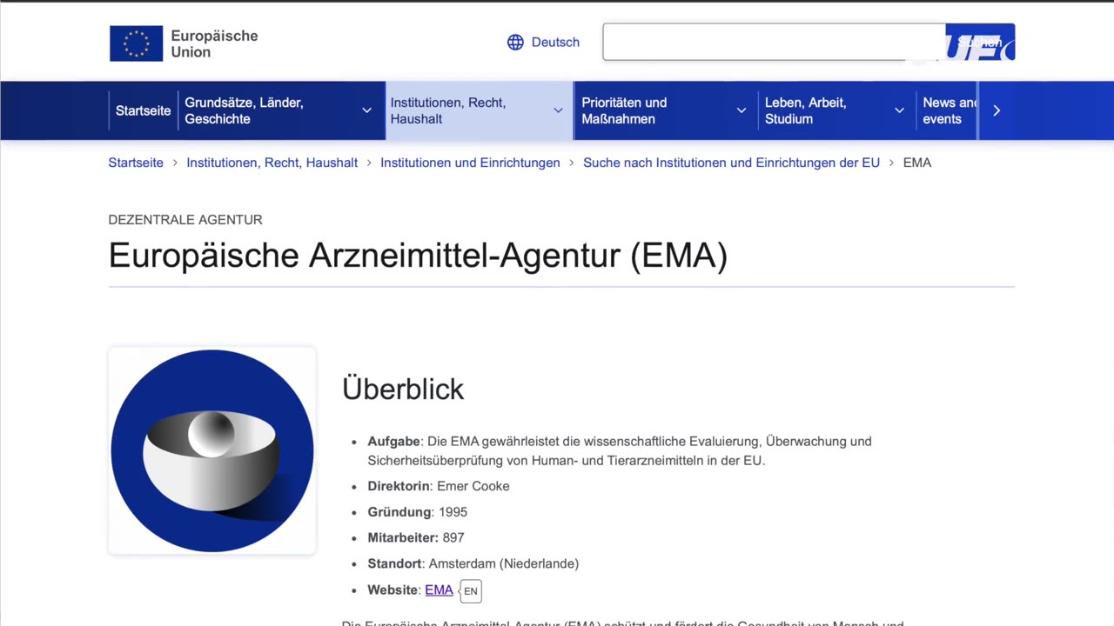This screenshot has width=1114, height=626.
Task: Open the News and events menu
Action: (948, 110)
